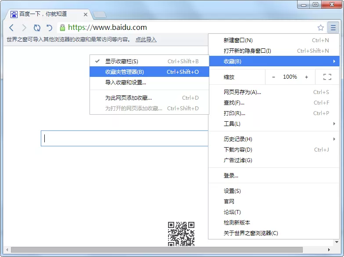Click the QR code image
The image size is (344, 257).
pyautogui.click(x=181, y=234)
